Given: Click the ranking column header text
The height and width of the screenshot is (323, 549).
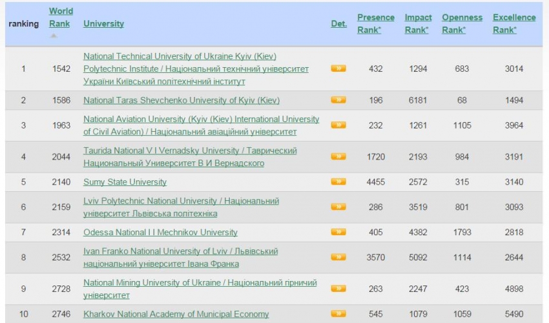Looking at the screenshot, I should (x=23, y=24).
